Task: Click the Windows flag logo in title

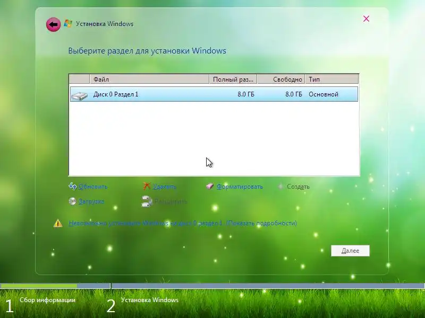Action: 68,23
